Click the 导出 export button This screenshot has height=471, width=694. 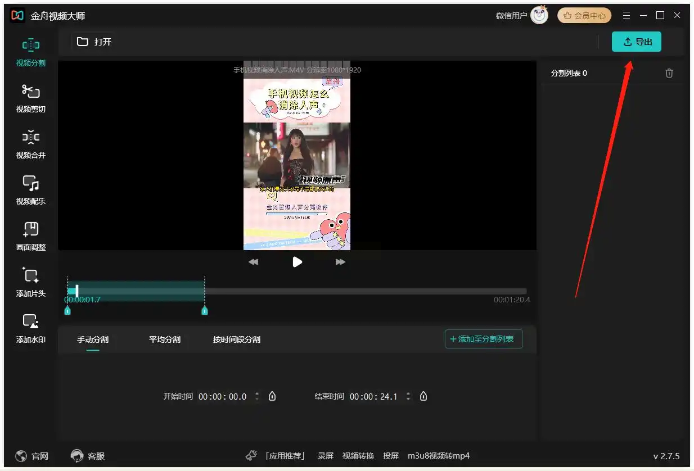tap(636, 42)
